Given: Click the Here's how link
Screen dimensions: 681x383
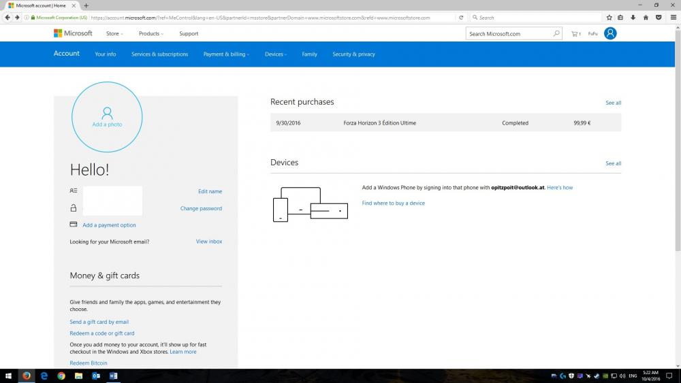Looking at the screenshot, I should click(560, 188).
